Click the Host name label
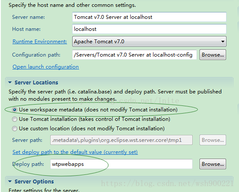The height and width of the screenshot is (192, 239). (x=26, y=29)
